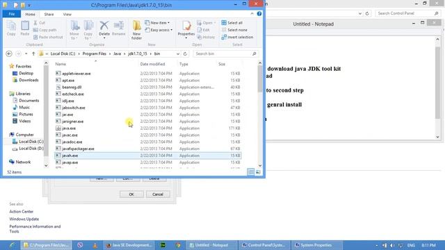Viewport: 445px width, 250px height.
Task: Select Local Disk (C:) in navigation pane
Action: (28, 142)
